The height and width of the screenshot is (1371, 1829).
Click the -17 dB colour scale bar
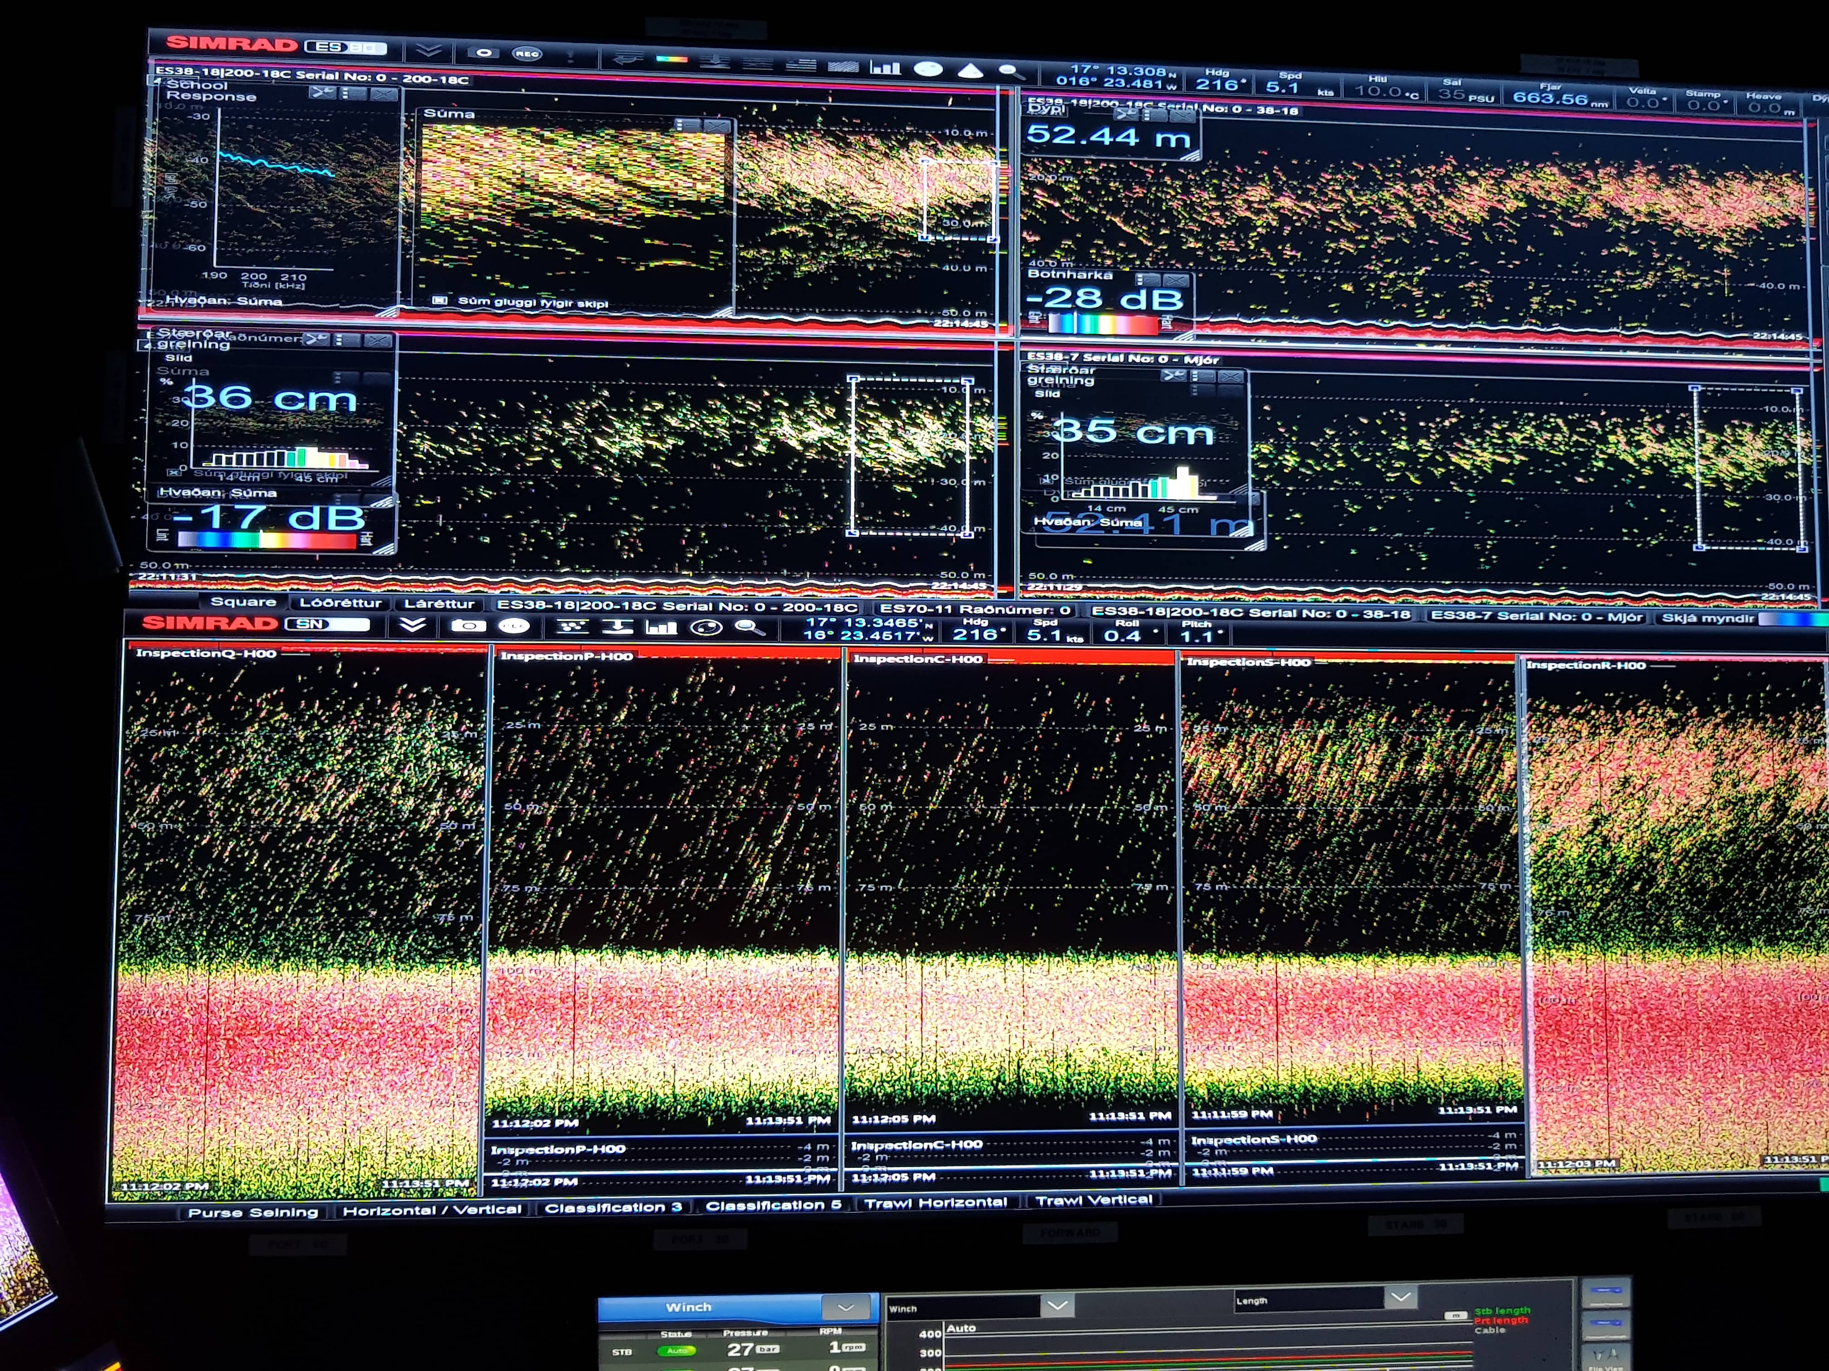click(267, 540)
